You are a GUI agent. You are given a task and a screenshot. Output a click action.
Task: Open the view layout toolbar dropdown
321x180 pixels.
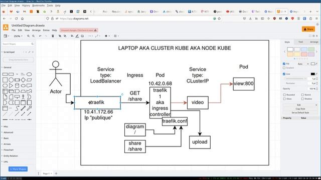click(x=7, y=36)
